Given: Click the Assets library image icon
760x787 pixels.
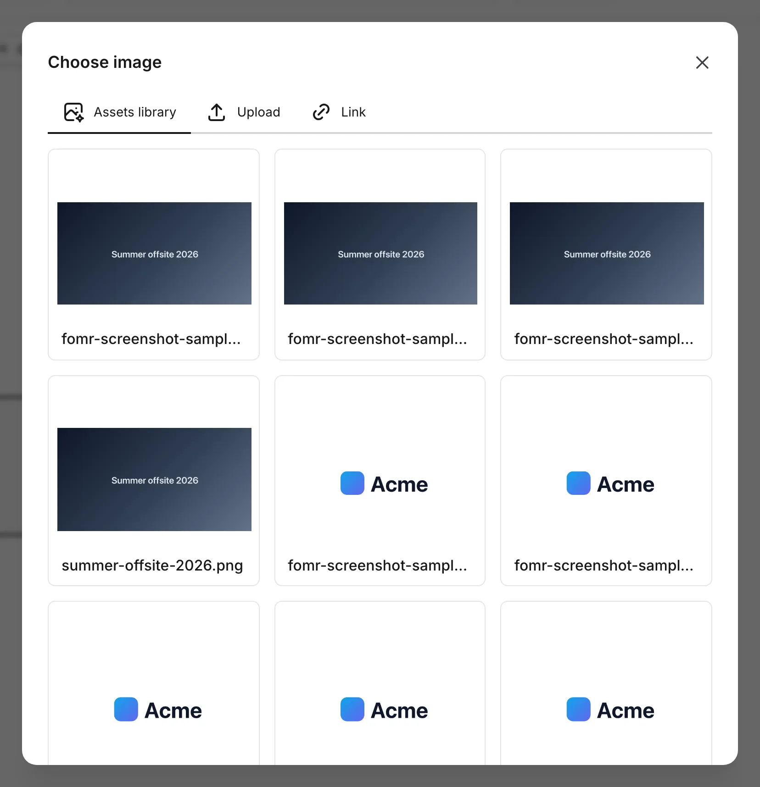Looking at the screenshot, I should click(x=74, y=112).
